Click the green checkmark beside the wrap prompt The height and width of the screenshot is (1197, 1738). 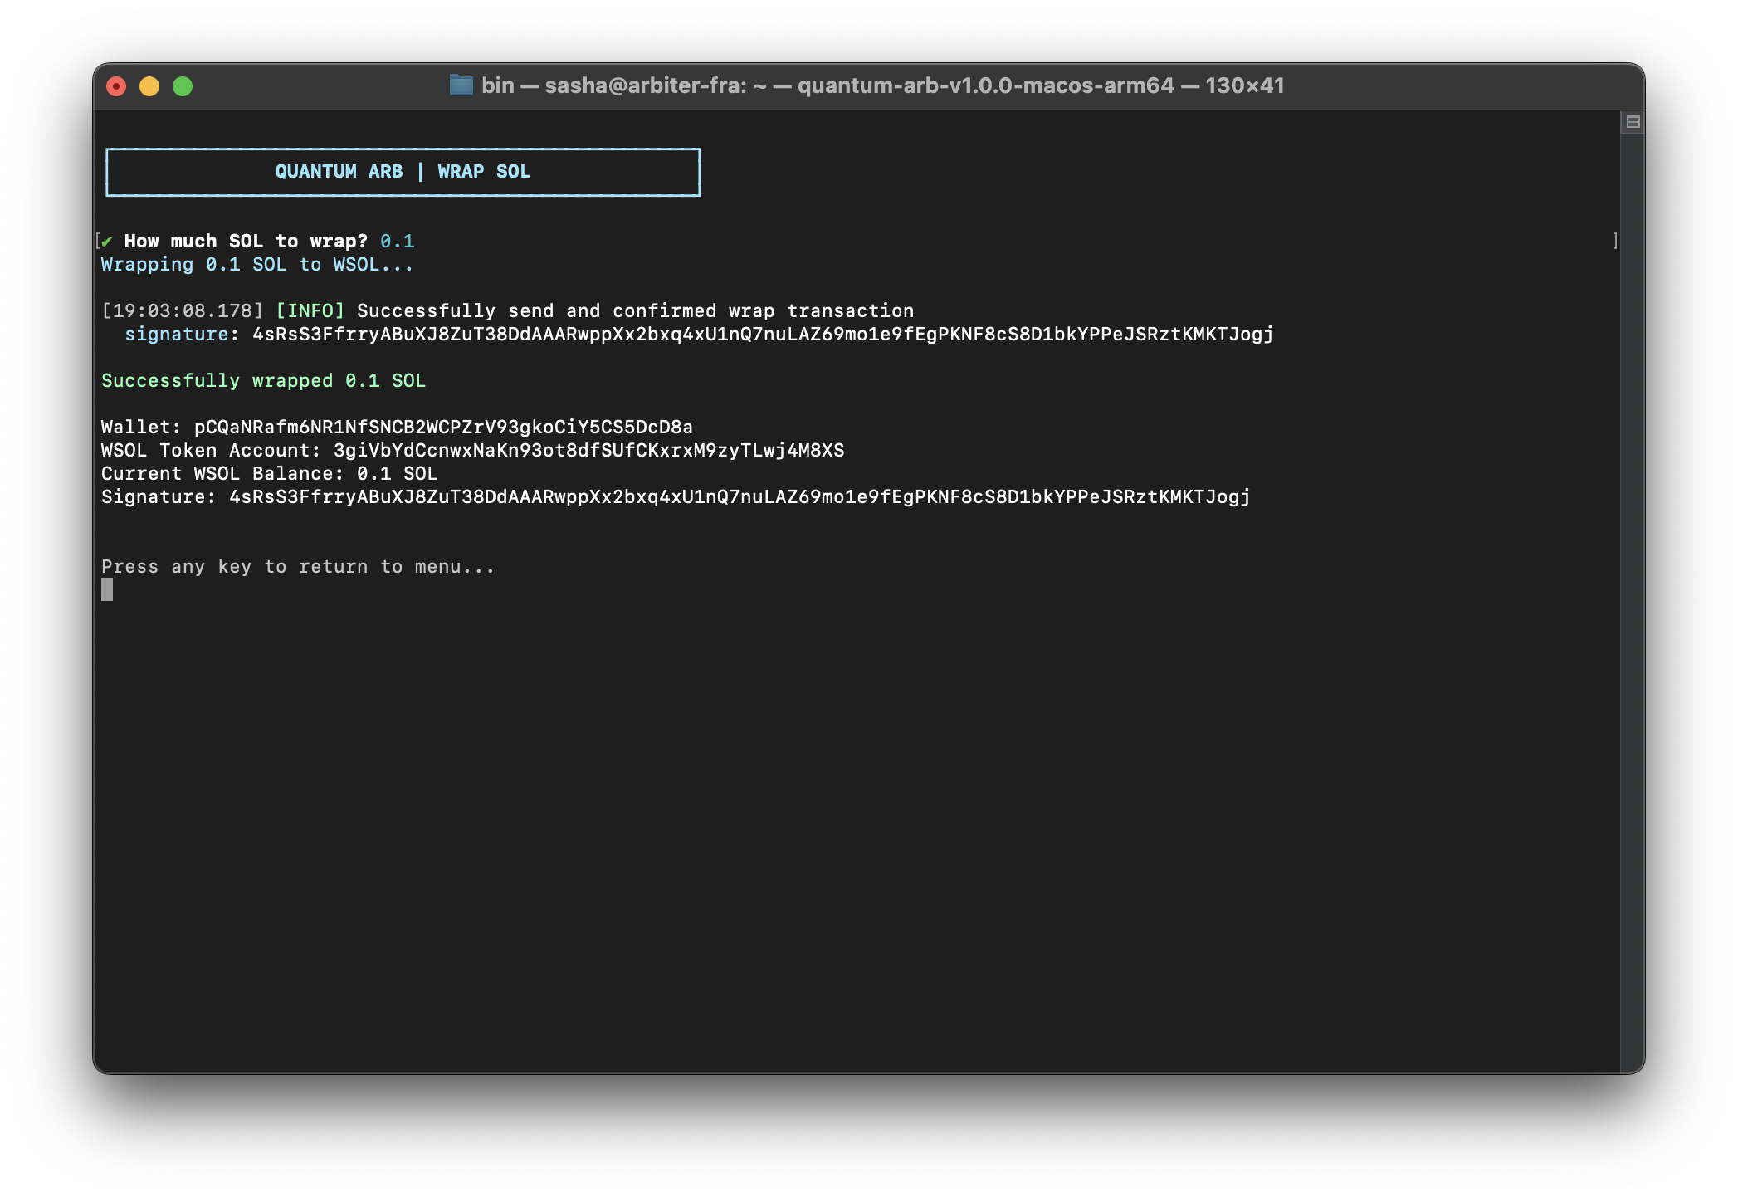[x=107, y=242]
